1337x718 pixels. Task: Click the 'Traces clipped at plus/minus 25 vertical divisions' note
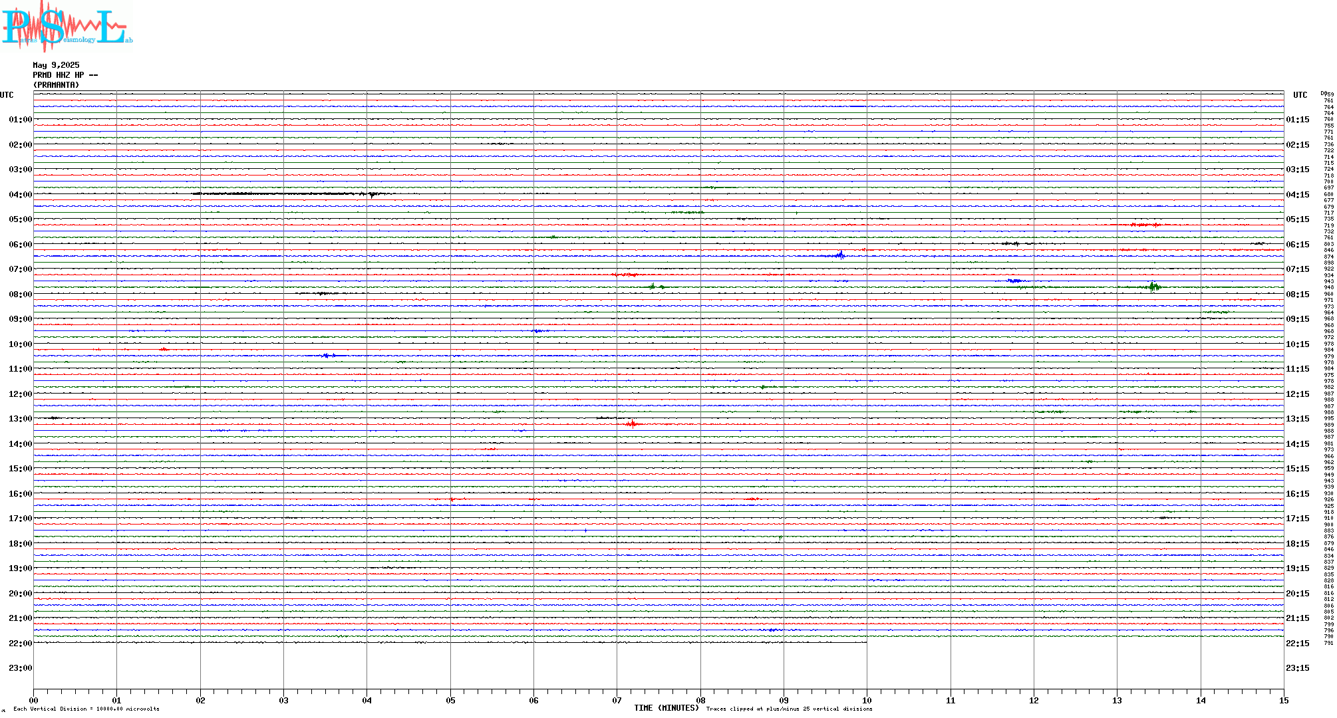click(x=790, y=709)
